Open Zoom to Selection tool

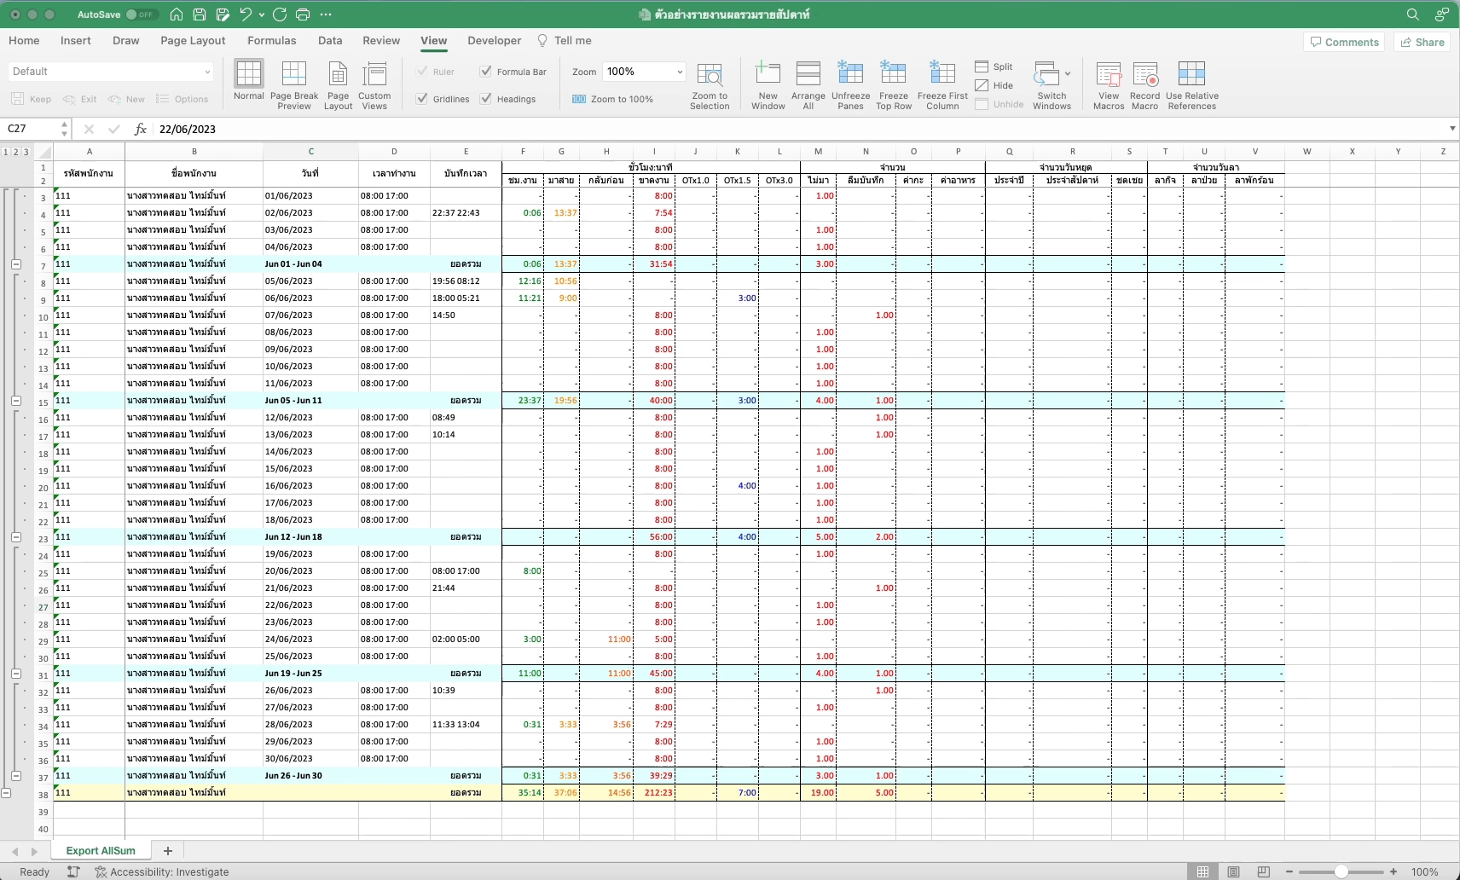(710, 75)
